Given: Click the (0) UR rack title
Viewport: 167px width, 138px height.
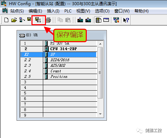Looking at the screenshot, I should click(32, 35).
